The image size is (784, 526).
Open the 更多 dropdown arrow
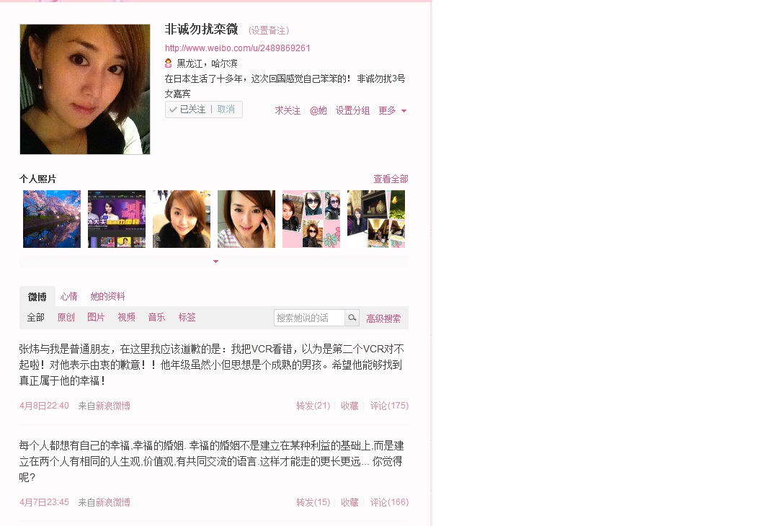point(404,111)
